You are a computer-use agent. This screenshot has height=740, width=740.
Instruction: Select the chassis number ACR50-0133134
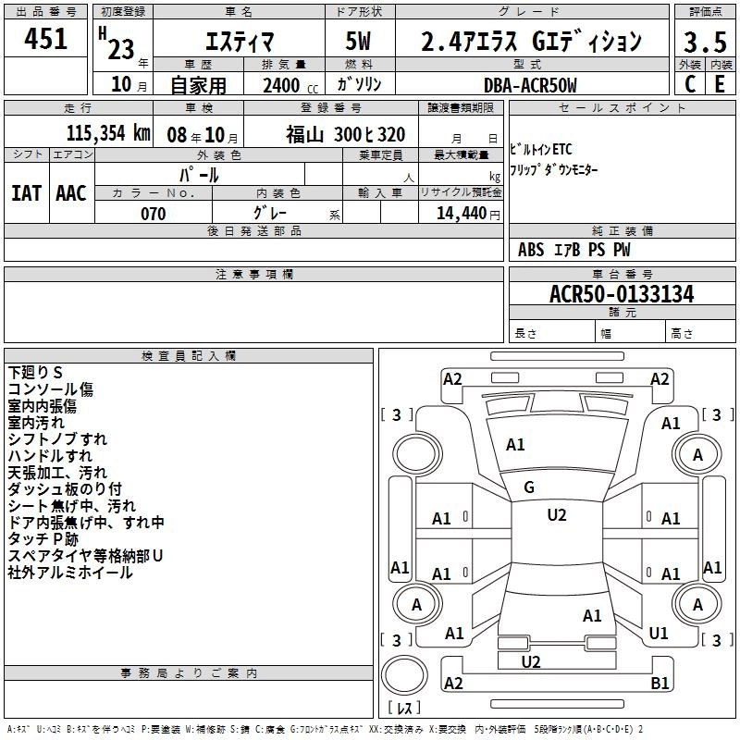tap(621, 294)
